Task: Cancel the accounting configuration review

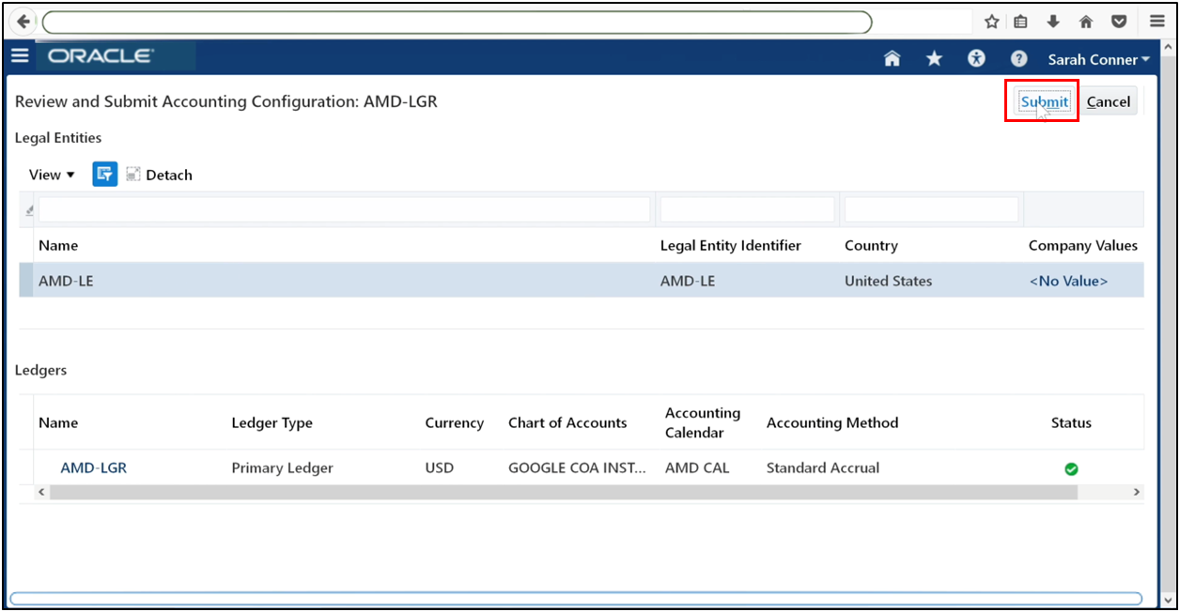Action: [1109, 100]
